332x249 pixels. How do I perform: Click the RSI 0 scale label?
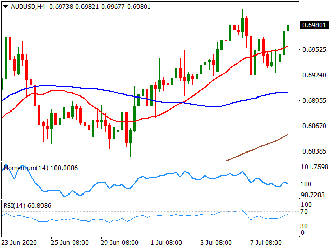point(302,233)
